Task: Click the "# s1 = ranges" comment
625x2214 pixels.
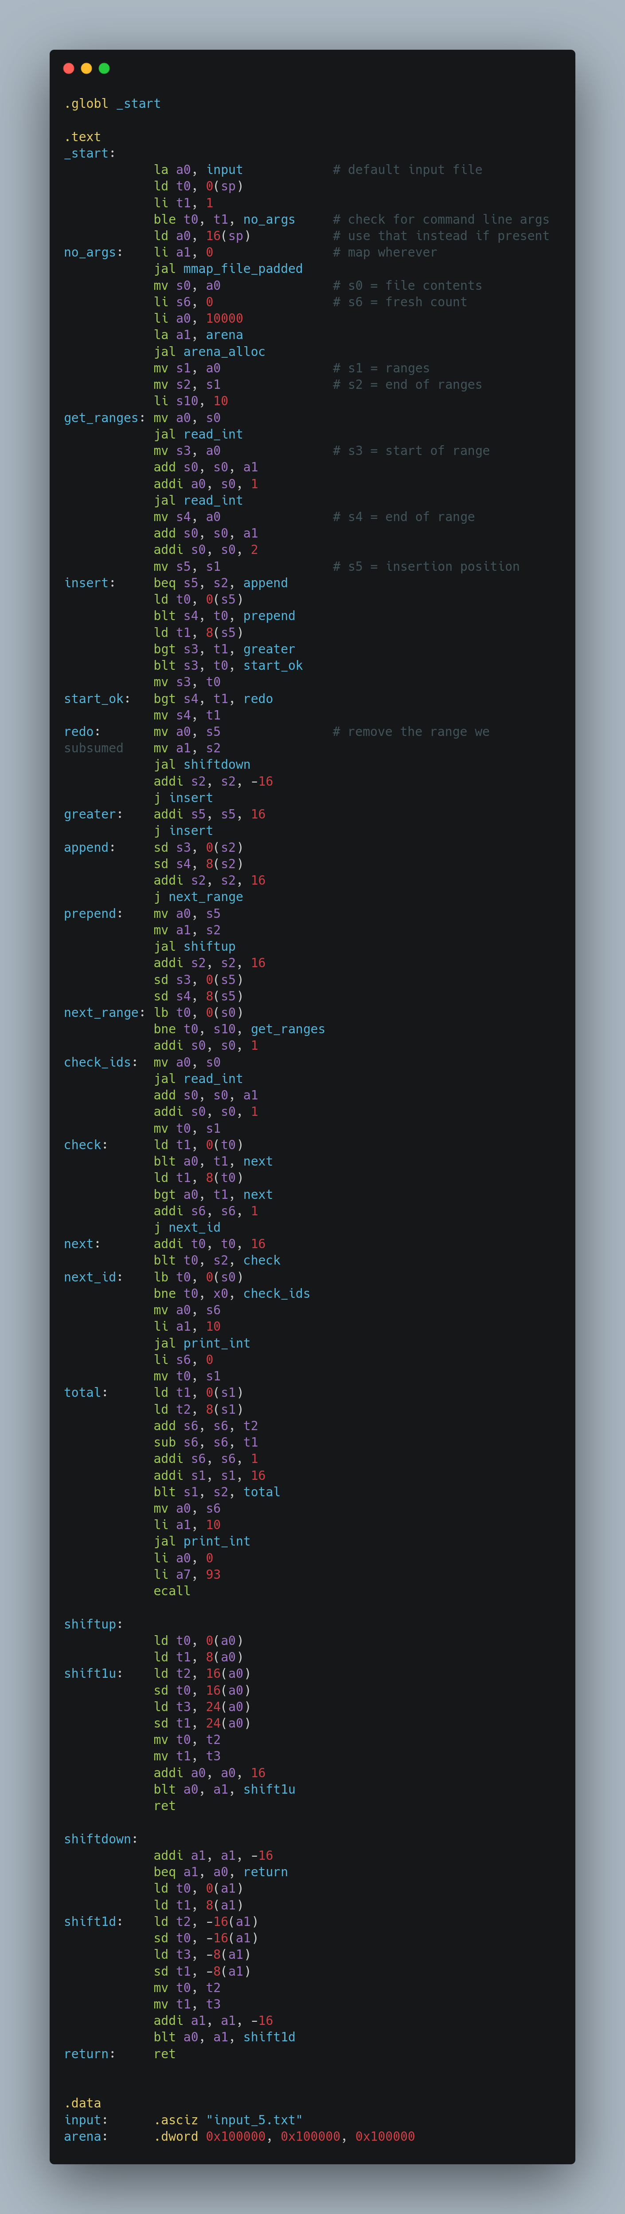Action: 381,368
